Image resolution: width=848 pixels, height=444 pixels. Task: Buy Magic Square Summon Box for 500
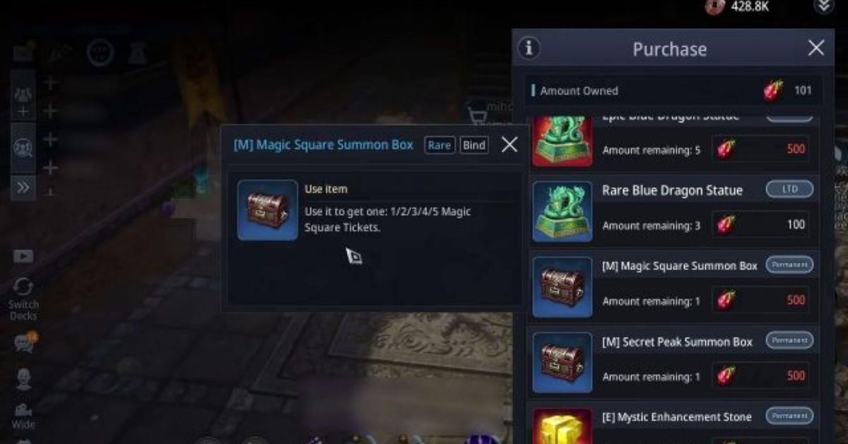tap(761, 300)
